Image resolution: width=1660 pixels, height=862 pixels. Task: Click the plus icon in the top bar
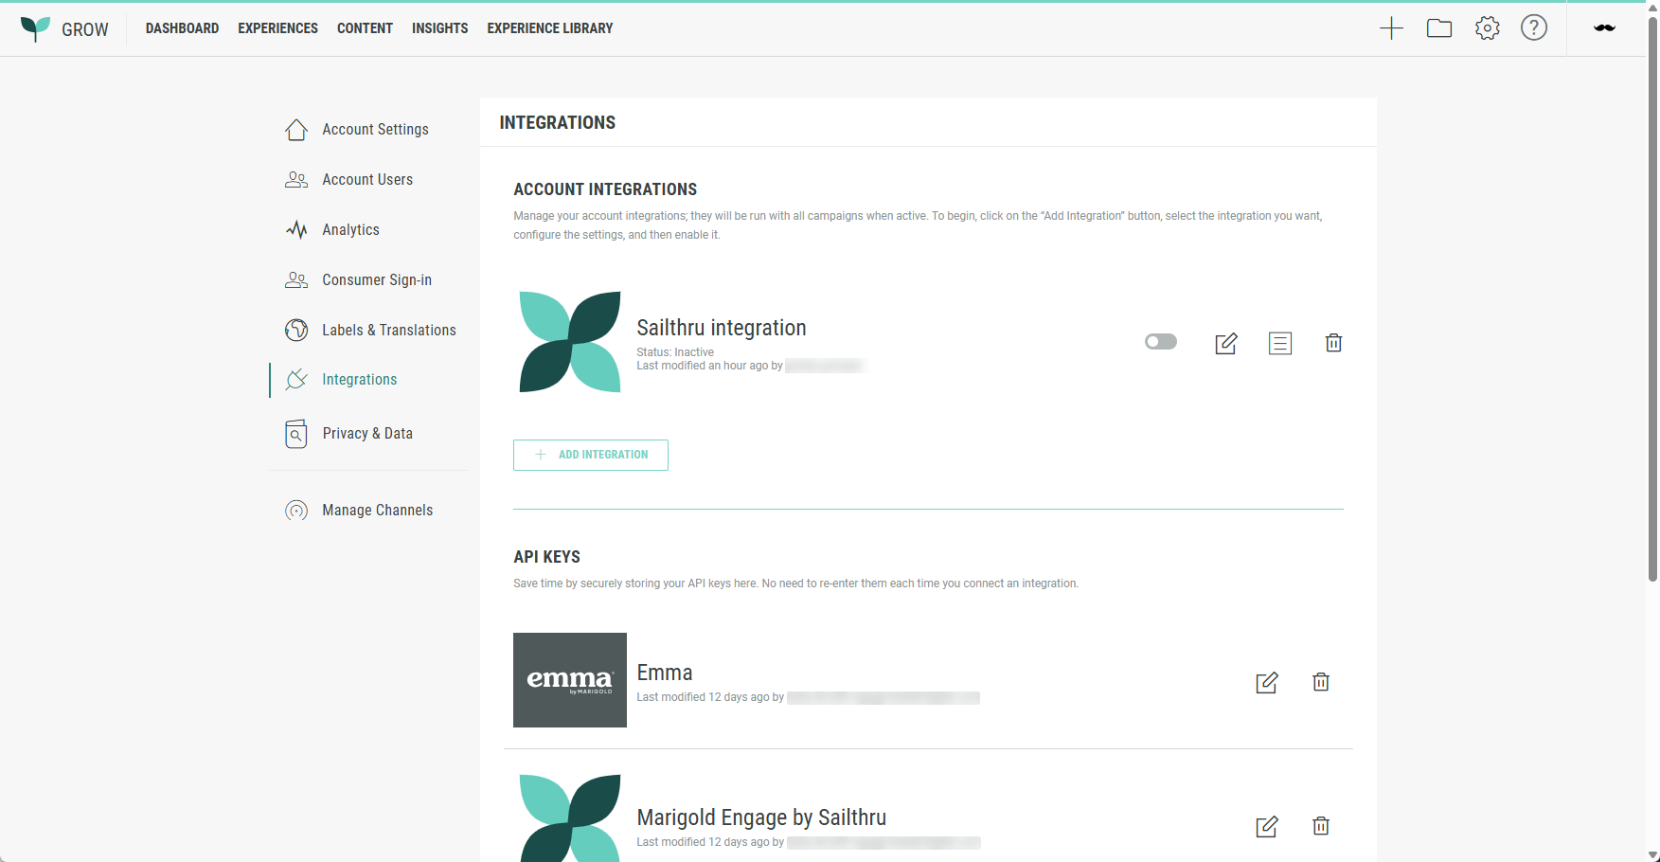[1391, 28]
